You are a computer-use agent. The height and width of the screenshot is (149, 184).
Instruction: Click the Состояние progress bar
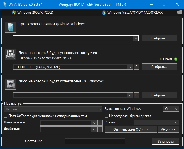[x=95, y=141]
